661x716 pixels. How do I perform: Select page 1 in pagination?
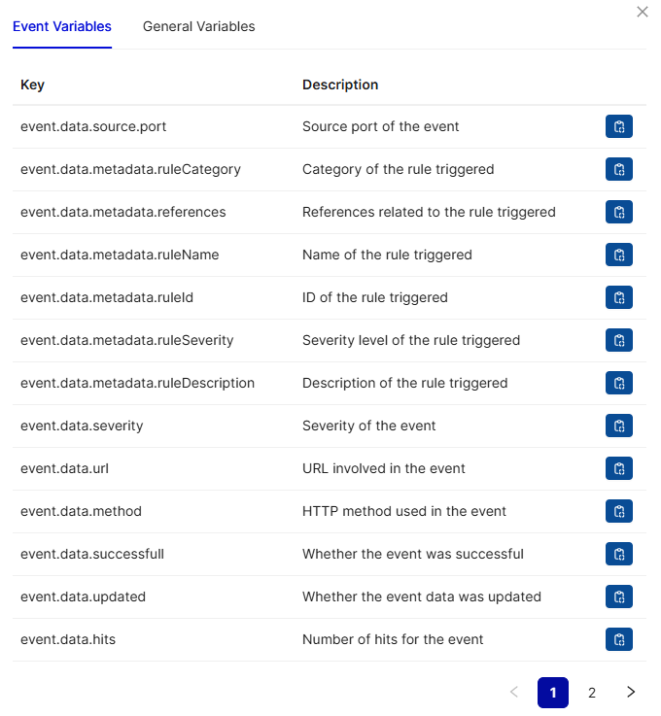[x=553, y=693]
